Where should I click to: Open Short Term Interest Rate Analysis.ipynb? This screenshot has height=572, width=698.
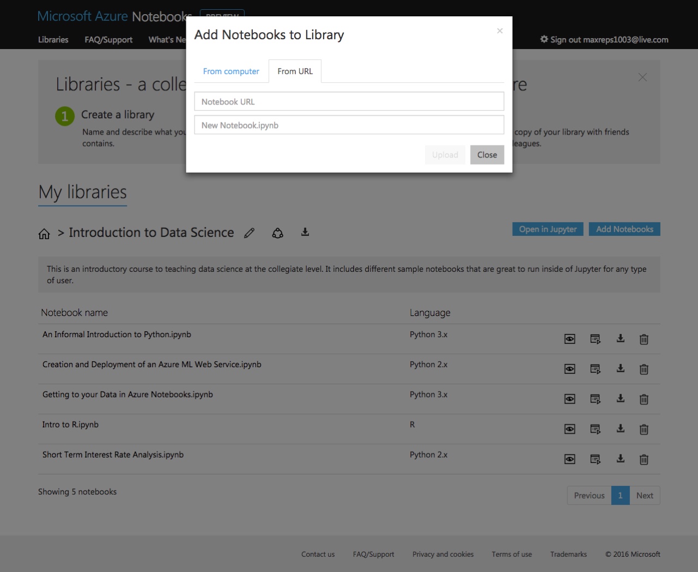pyautogui.click(x=113, y=454)
